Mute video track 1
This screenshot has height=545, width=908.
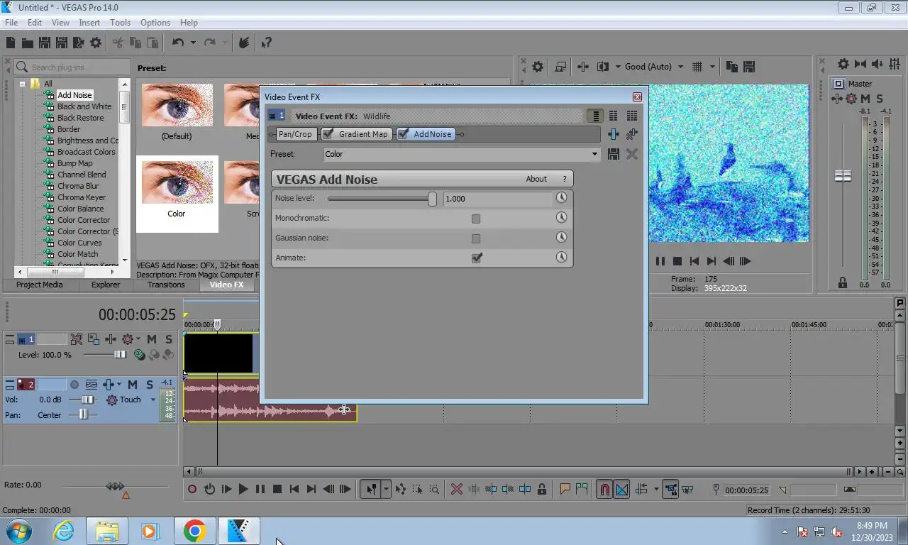pos(152,339)
